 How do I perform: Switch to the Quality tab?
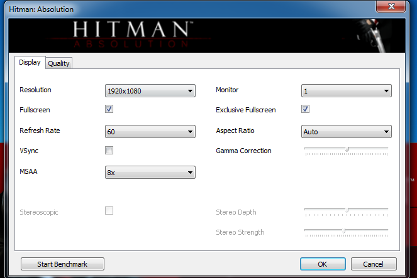[x=58, y=63]
